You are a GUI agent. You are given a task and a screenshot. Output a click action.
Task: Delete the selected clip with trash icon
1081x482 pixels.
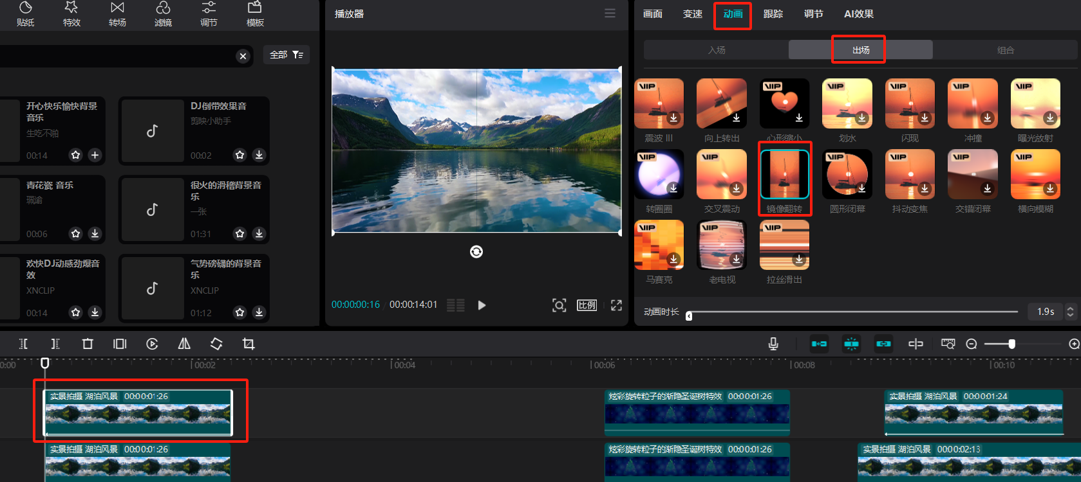pos(88,344)
